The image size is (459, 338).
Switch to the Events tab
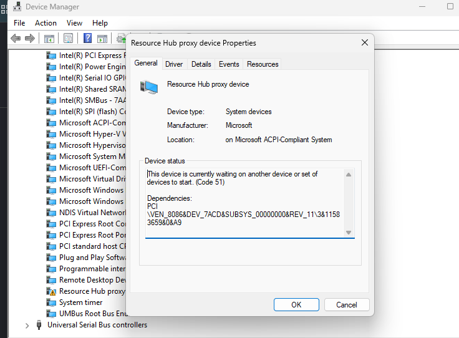click(229, 64)
